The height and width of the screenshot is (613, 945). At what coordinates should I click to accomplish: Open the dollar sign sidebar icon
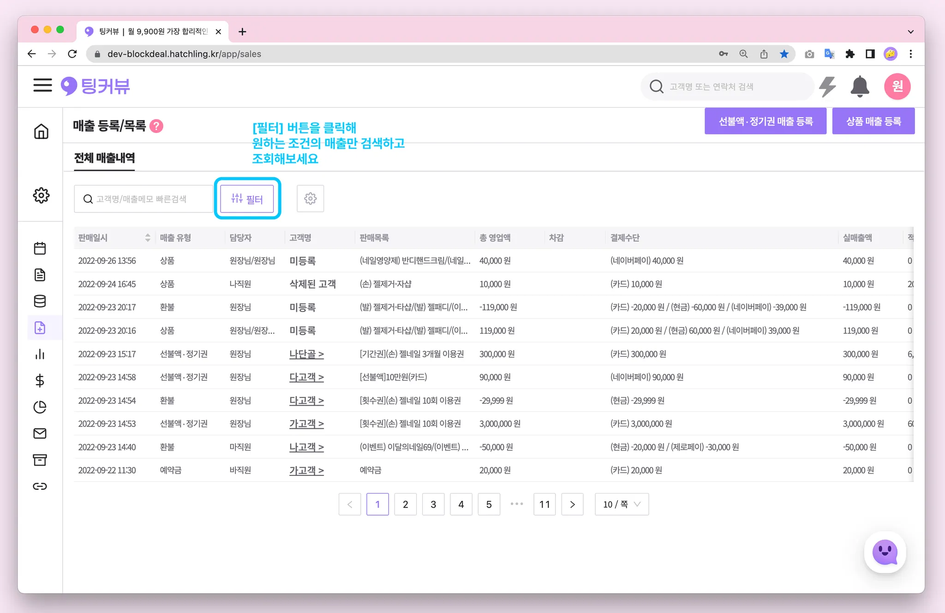[40, 381]
